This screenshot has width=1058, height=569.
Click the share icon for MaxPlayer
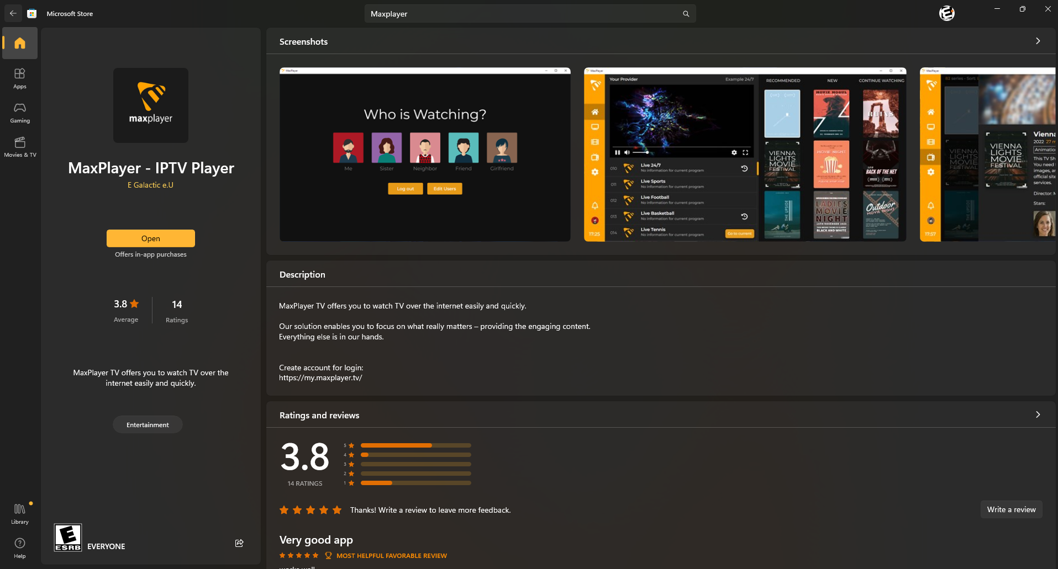[x=239, y=543]
